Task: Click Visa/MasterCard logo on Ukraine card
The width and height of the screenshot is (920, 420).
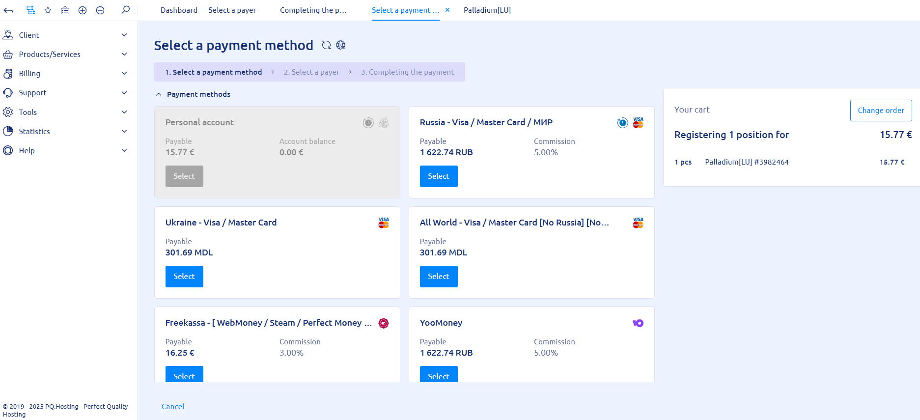Action: tap(384, 223)
